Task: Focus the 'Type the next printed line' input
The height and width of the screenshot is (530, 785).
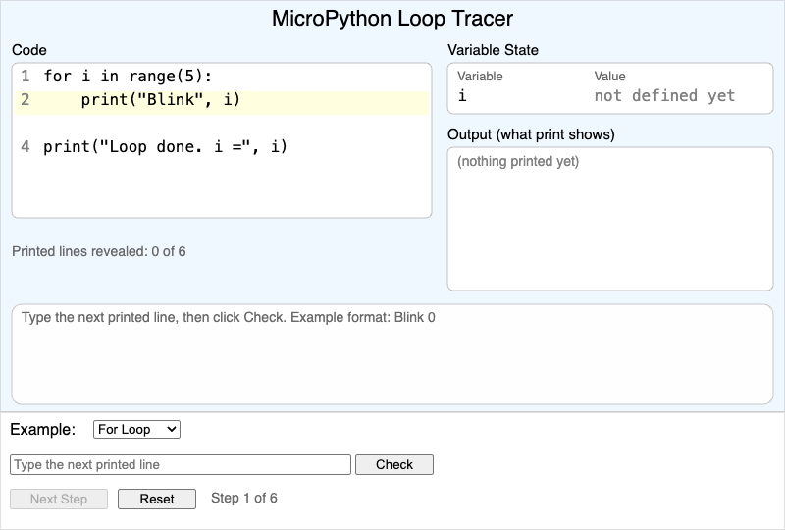Action: [x=181, y=464]
